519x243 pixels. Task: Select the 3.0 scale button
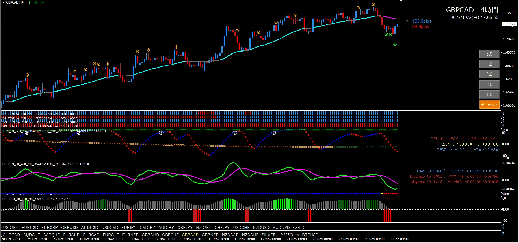[x=489, y=74]
